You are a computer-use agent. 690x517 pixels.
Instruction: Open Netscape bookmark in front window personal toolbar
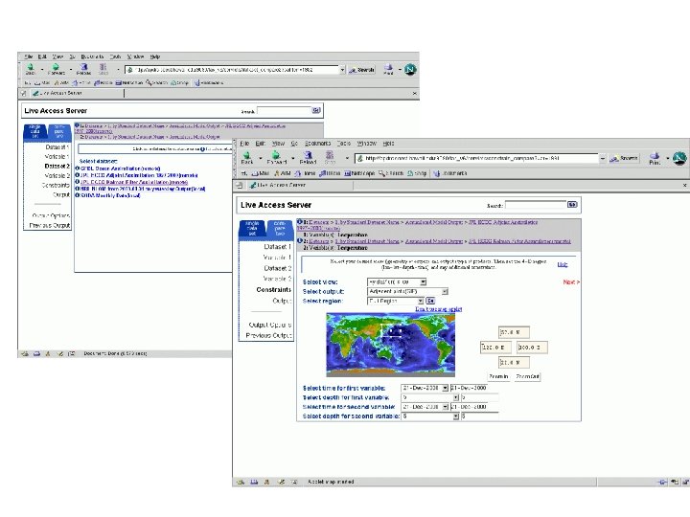click(x=359, y=173)
